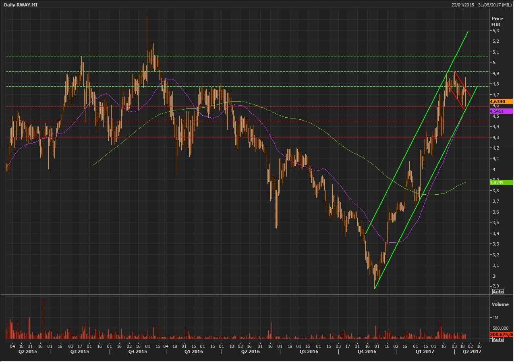The image size is (514, 362).
Task: Click the red 200.675,00 volume value tag
Action: coord(501,335)
